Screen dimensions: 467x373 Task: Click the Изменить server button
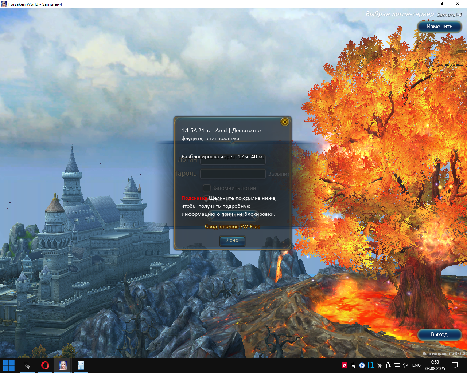[x=439, y=27]
